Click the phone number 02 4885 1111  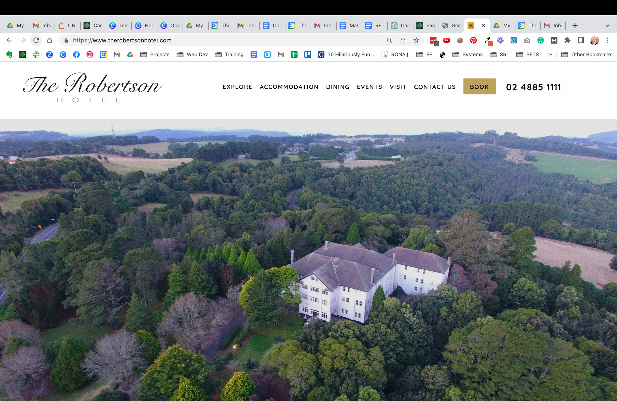click(x=533, y=87)
